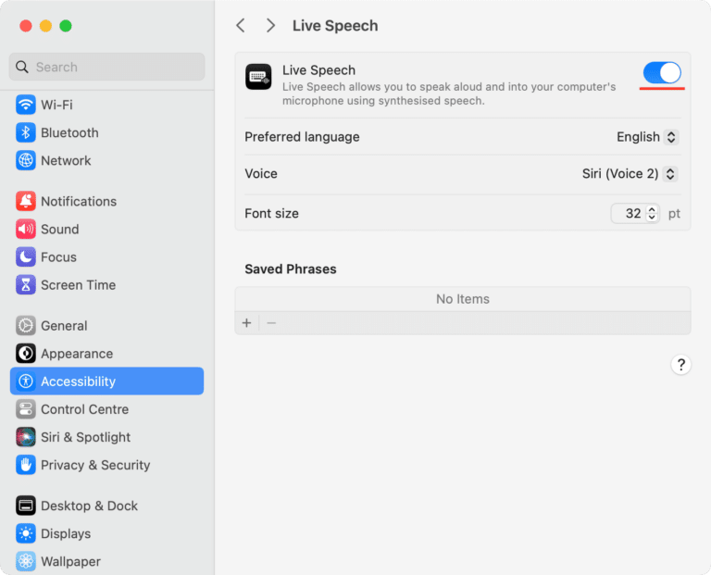The width and height of the screenshot is (711, 575).
Task: Click the 'Preferred language' label
Action: (302, 137)
